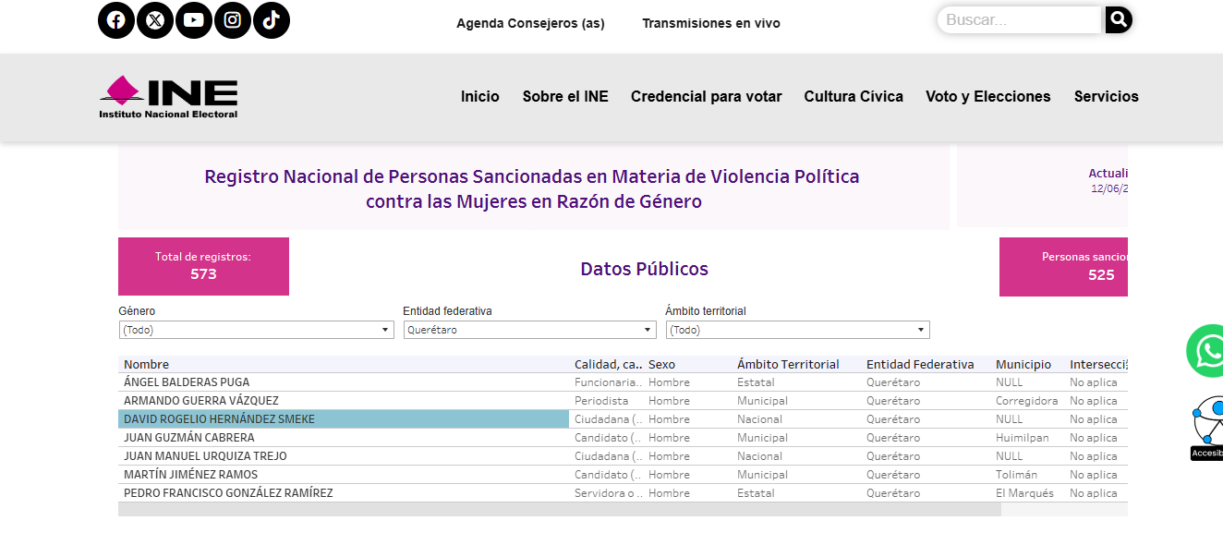
Task: Expand the Género filter dropdown
Action: (x=257, y=330)
